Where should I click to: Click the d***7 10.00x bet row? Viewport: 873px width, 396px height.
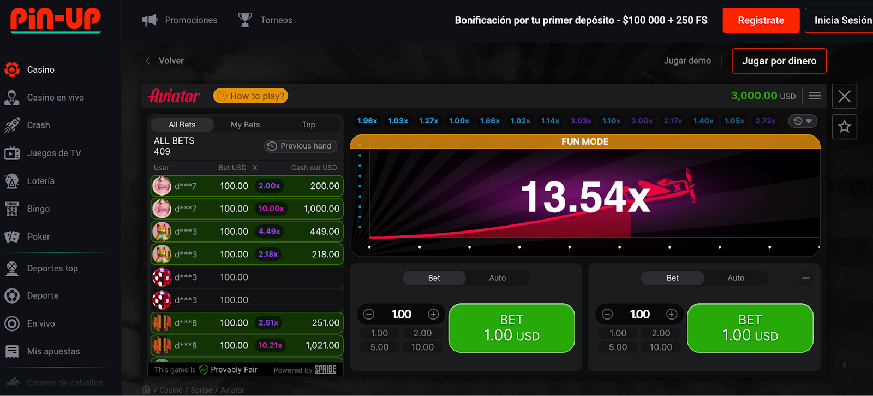[x=247, y=209]
